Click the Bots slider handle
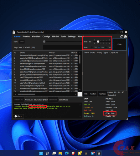The height and width of the screenshot is (156, 140). click(98, 41)
